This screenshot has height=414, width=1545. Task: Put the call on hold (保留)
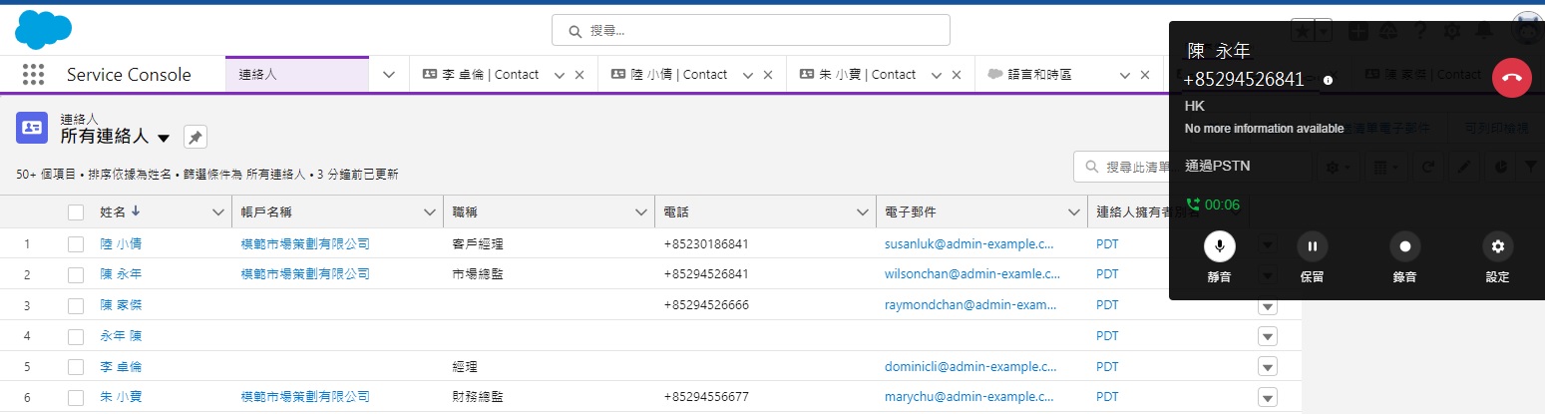coord(1313,246)
